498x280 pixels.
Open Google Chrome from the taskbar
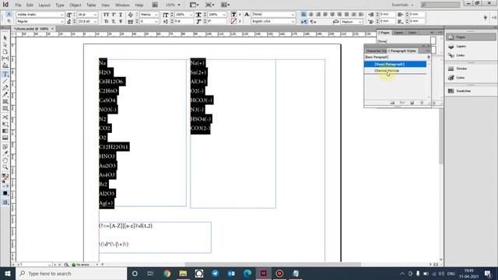167,273
